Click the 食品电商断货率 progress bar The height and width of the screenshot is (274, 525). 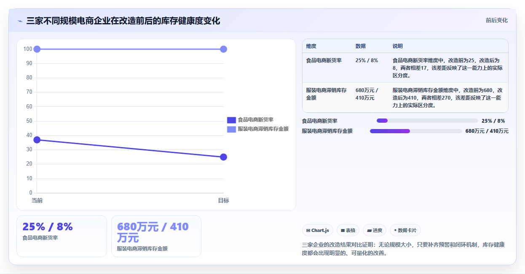427,121
